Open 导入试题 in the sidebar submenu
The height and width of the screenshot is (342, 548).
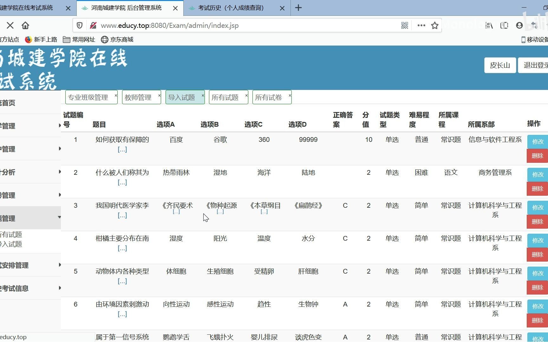click(11, 244)
